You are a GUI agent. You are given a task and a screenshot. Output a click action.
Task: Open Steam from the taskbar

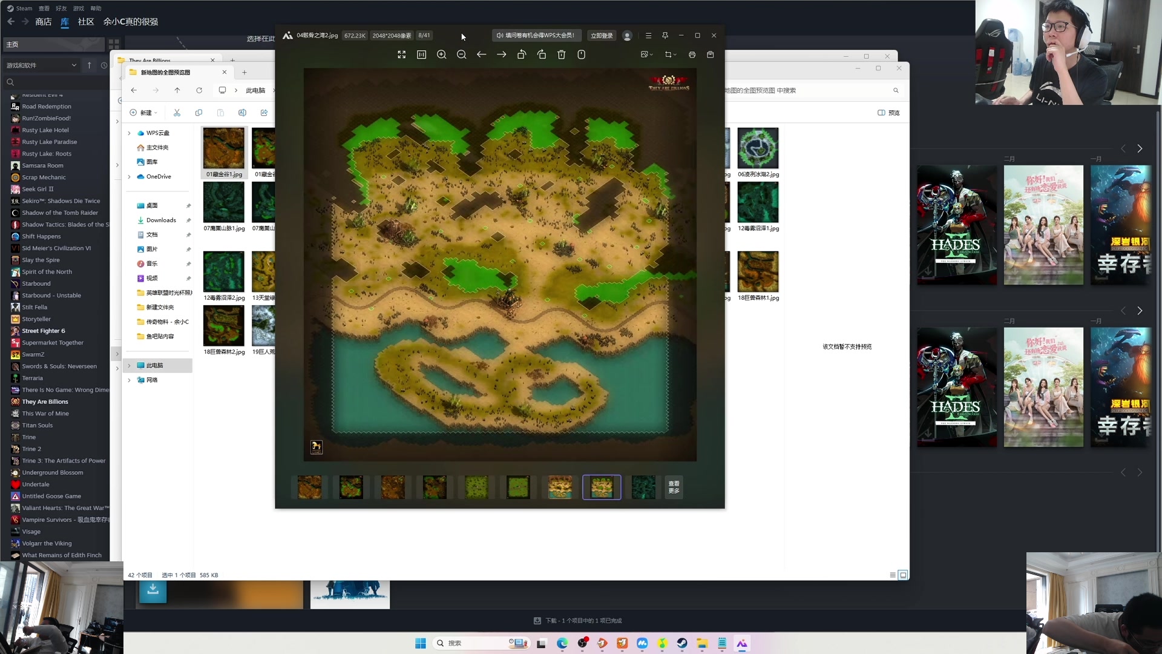682,643
